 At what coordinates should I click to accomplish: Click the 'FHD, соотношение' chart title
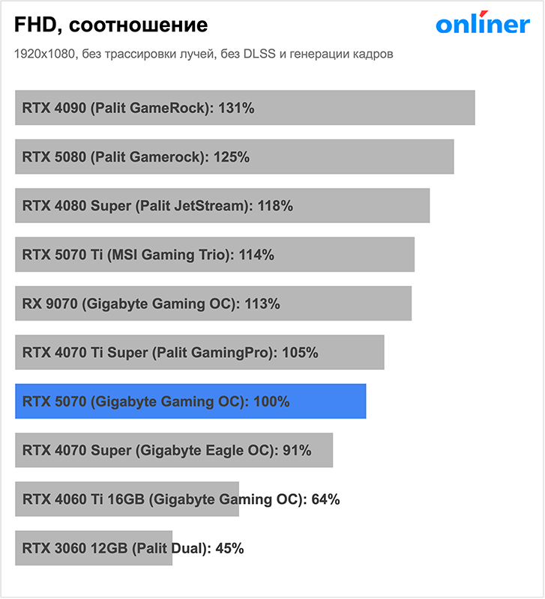click(x=111, y=25)
